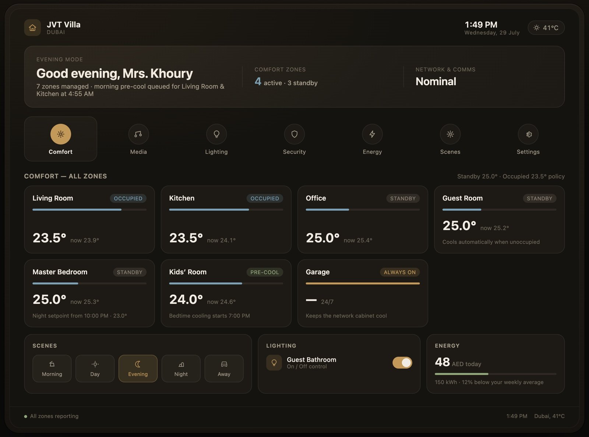
Task: Click the Garage orange level bar
Action: click(x=363, y=283)
